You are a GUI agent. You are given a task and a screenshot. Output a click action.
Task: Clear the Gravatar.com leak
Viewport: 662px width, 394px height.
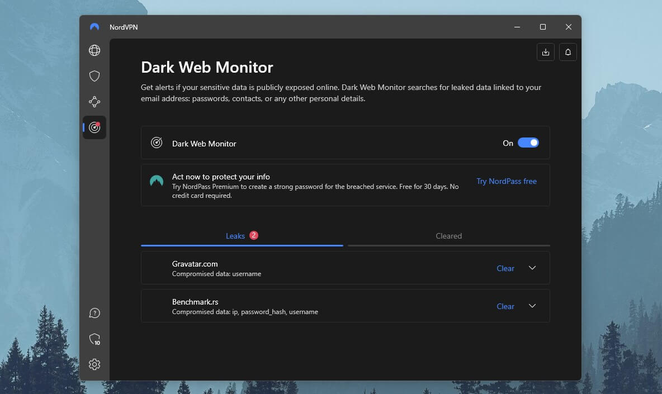coord(505,268)
